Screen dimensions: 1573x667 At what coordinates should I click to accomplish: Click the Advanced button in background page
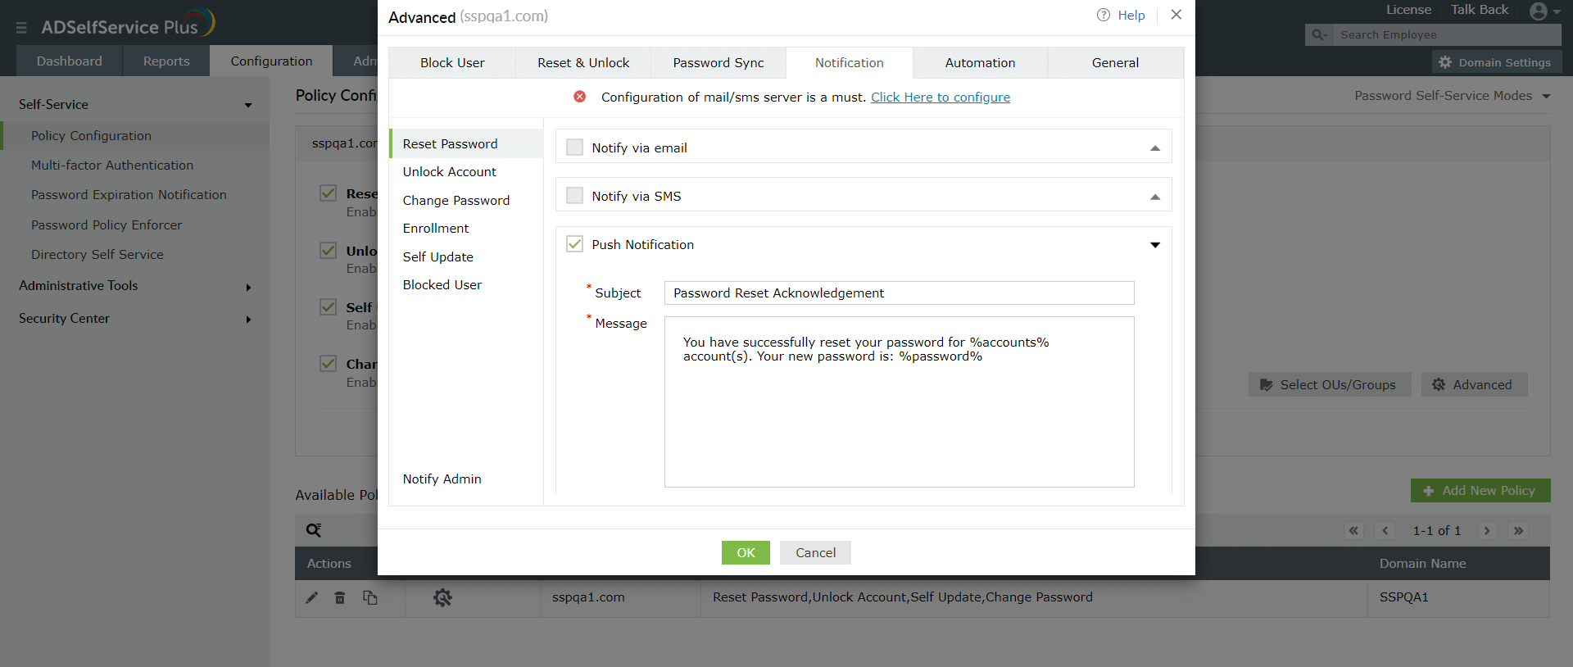point(1475,385)
